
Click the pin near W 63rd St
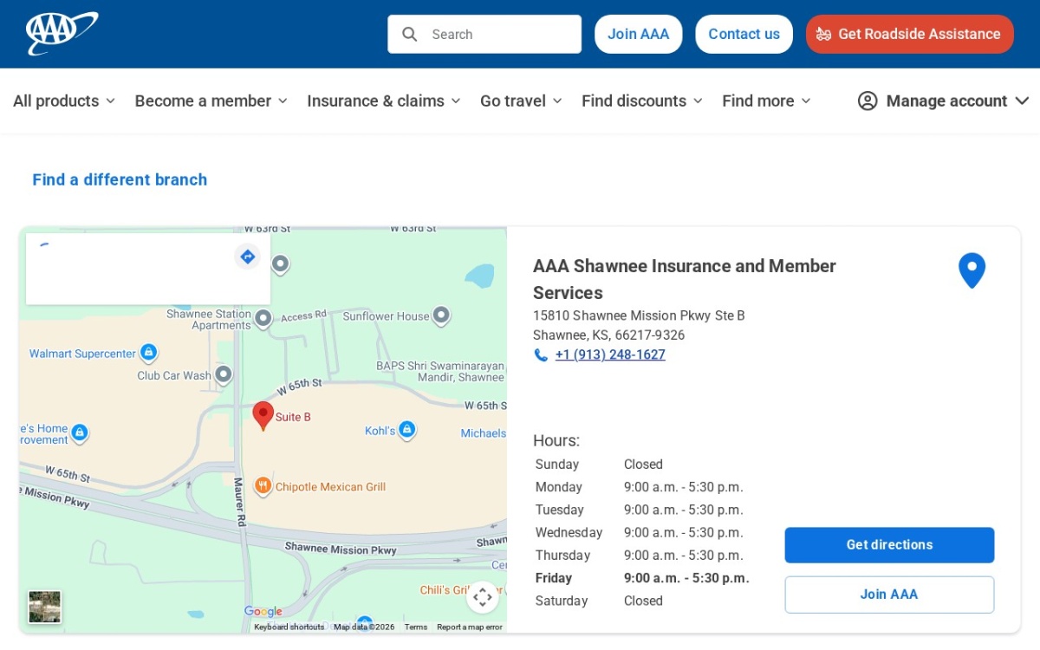tap(280, 263)
